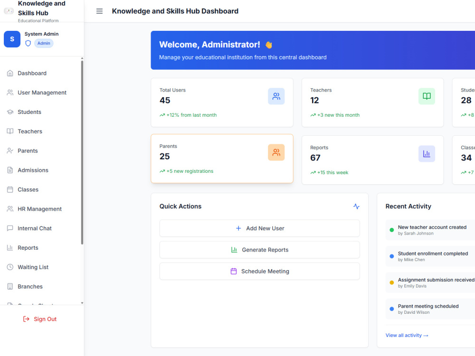The image size is (475, 356).
Task: Click the System Admin avatar letter S
Action: (x=12, y=39)
